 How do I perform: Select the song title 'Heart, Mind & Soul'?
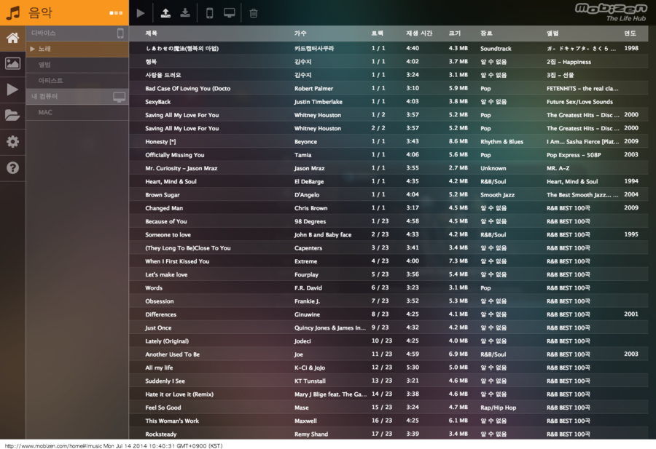(171, 182)
